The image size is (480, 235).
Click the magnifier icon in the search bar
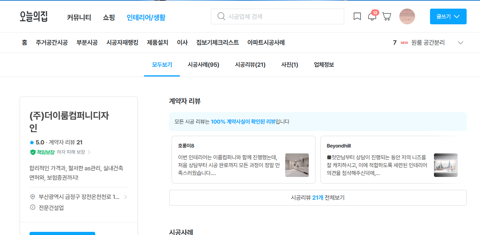[x=221, y=16]
